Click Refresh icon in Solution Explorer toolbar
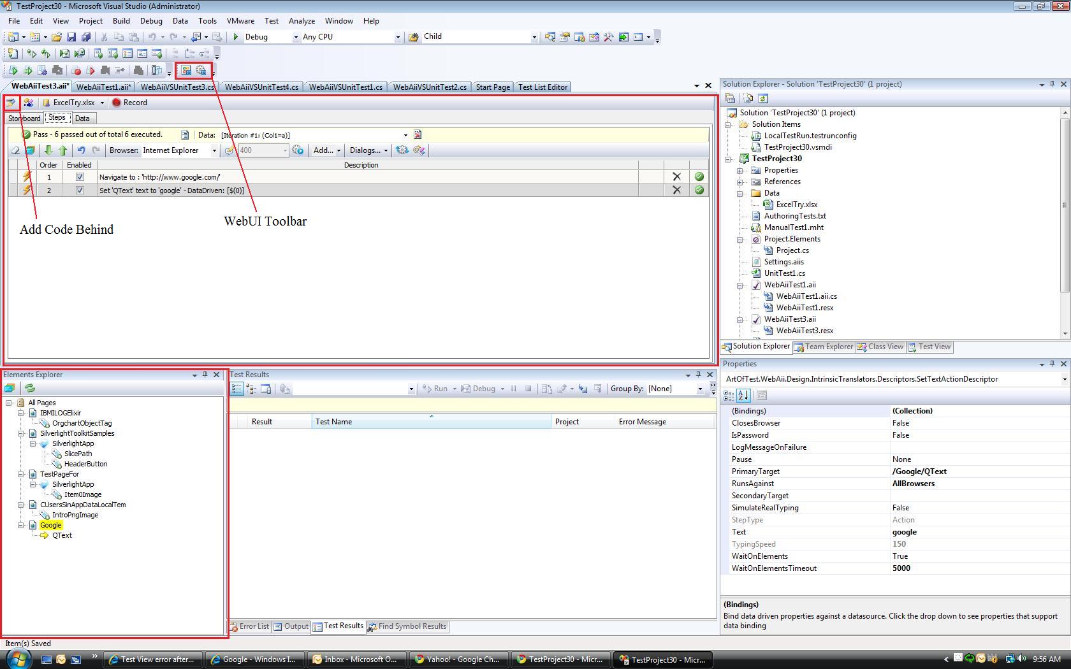The width and height of the screenshot is (1071, 669). [x=763, y=98]
